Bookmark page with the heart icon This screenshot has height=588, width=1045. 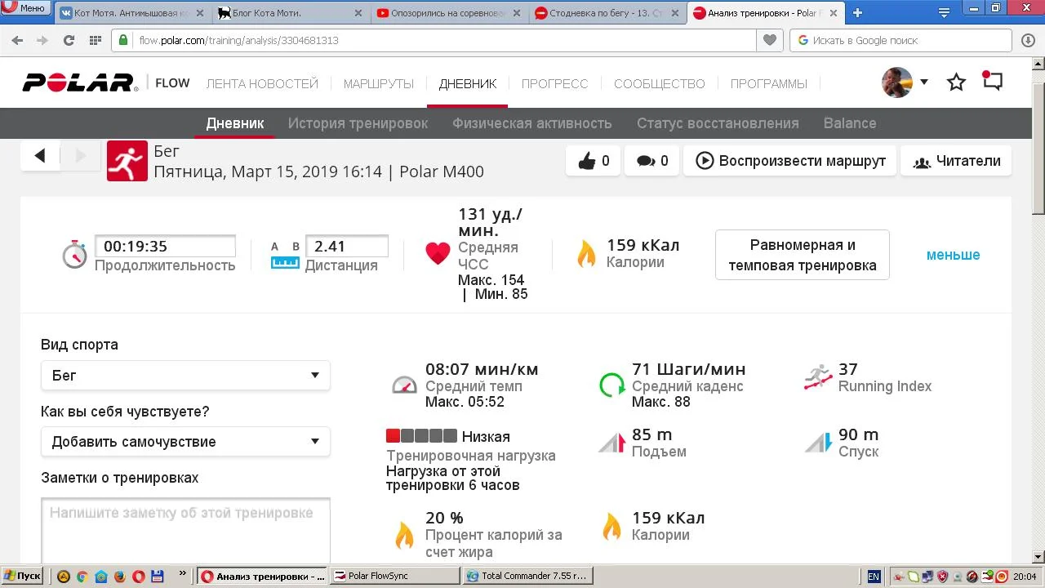tap(768, 40)
